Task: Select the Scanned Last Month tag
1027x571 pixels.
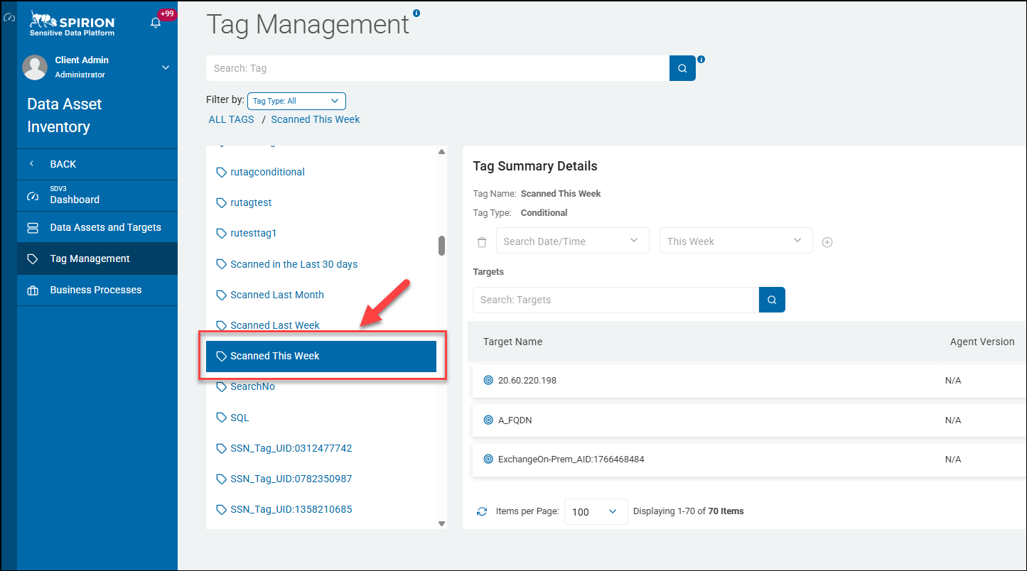Action: (277, 295)
